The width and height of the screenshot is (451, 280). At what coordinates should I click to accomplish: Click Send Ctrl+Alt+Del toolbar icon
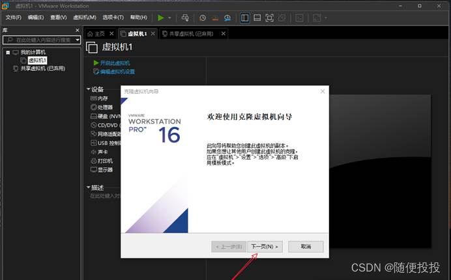185,18
